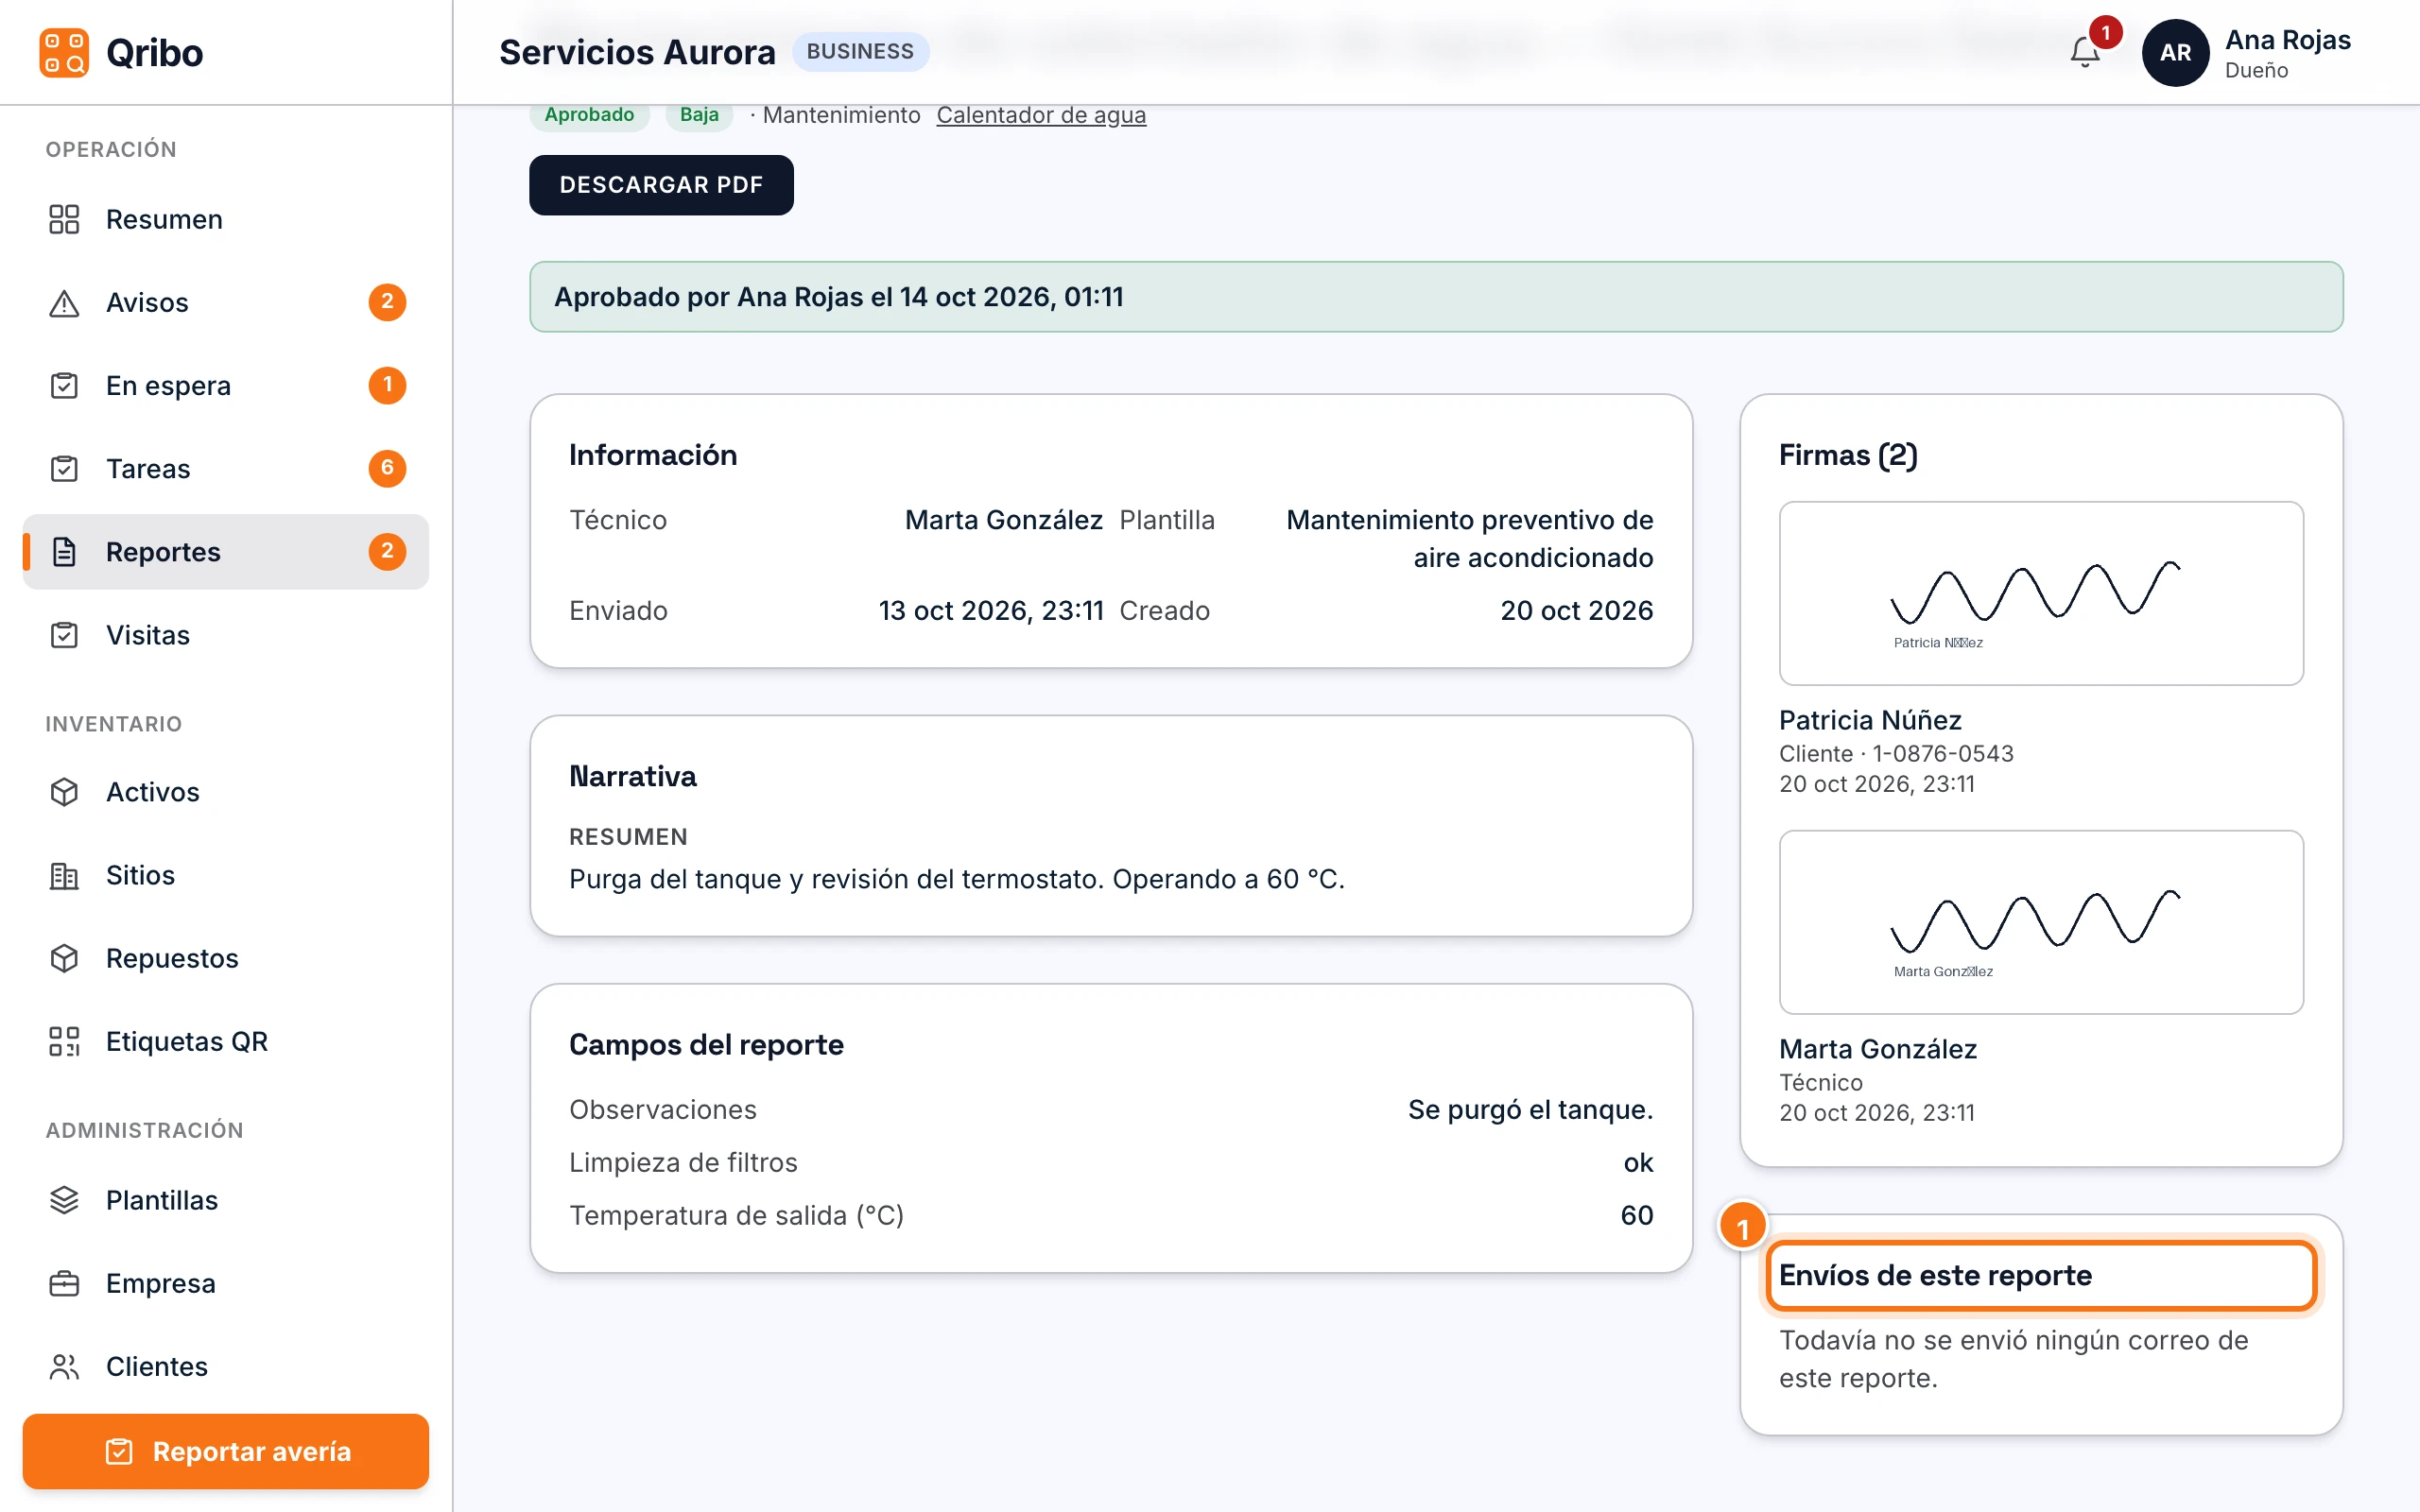
Task: Click the En espera clipboard icon
Action: point(64,385)
